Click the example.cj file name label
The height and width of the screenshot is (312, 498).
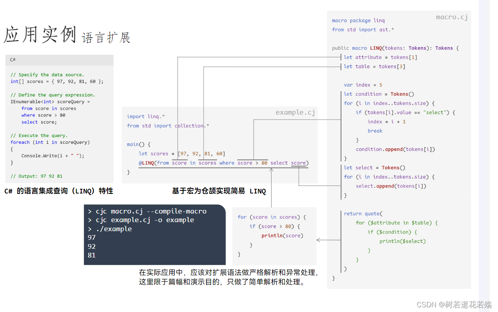coord(295,113)
